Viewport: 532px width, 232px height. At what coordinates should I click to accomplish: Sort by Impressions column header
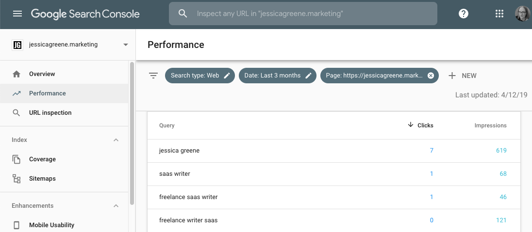[x=491, y=125]
